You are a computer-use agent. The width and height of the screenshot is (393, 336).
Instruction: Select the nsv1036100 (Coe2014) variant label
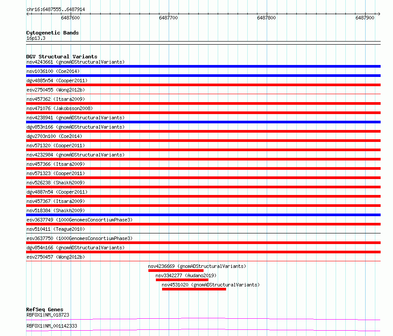[x=53, y=71]
